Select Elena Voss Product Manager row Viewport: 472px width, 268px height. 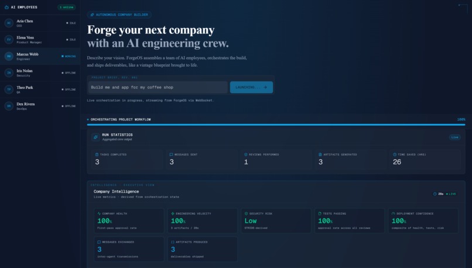coord(40,39)
